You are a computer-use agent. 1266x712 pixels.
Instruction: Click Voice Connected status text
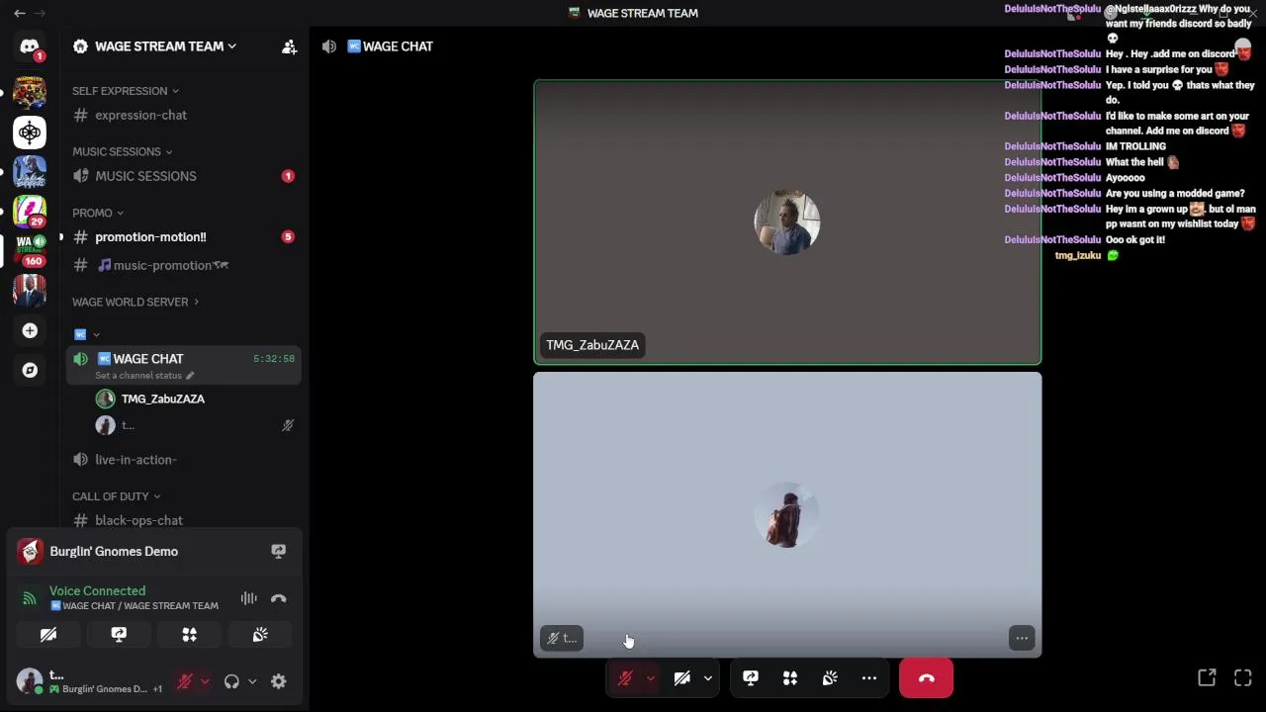click(97, 590)
